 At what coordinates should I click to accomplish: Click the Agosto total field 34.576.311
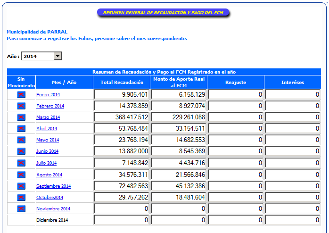pos(122,175)
